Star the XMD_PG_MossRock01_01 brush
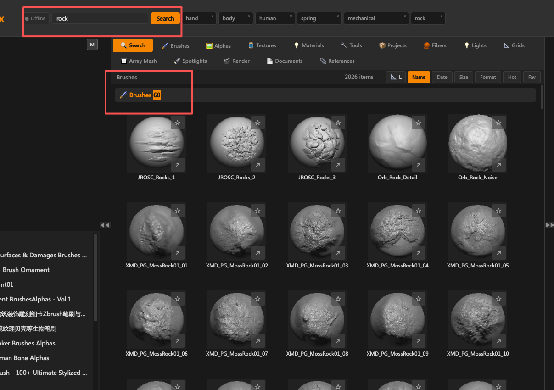The image size is (554, 390). [178, 211]
